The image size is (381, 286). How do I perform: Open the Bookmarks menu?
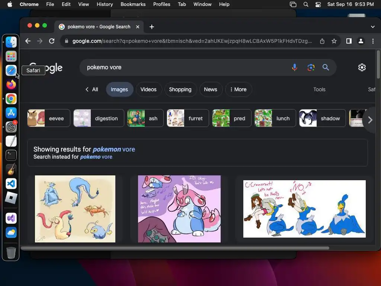tap(133, 4)
